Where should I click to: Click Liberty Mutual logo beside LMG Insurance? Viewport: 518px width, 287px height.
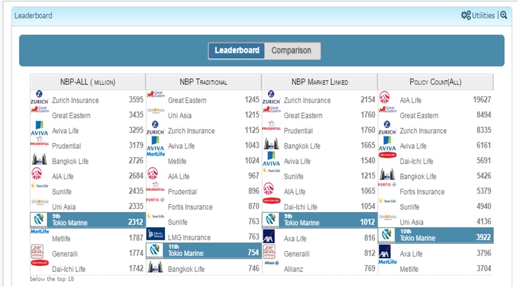tap(156, 234)
